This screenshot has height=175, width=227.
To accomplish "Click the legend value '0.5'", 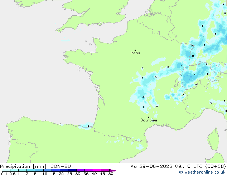I will point(13,174).
